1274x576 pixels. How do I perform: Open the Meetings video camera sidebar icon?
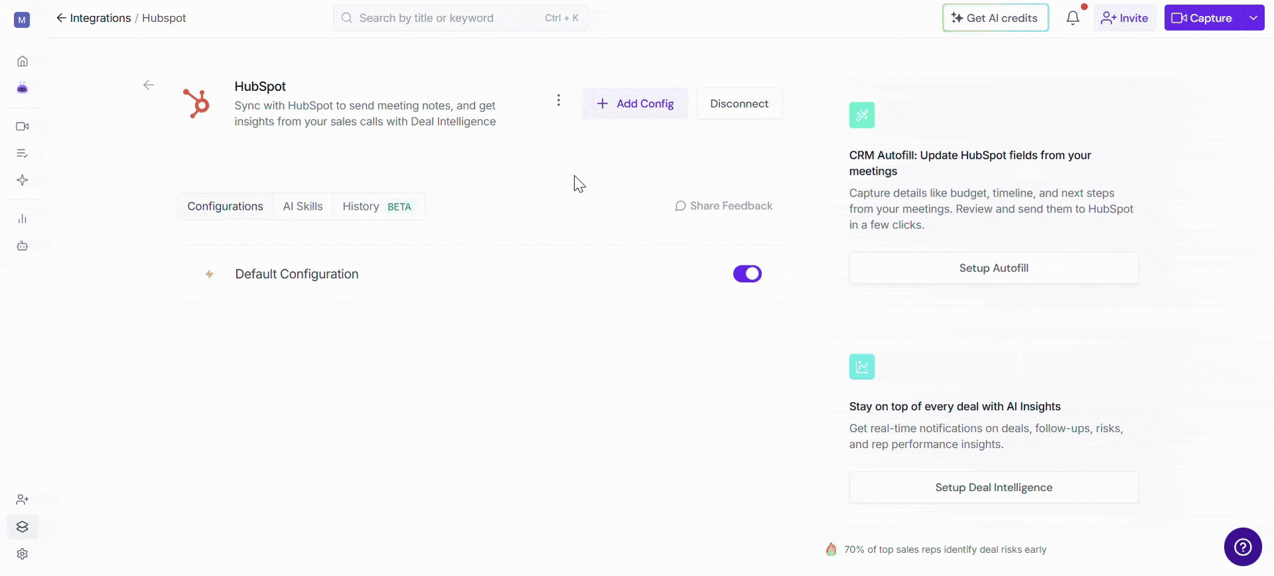click(23, 126)
